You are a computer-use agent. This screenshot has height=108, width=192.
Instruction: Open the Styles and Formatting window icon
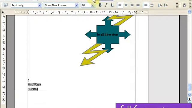coord(5,5)
